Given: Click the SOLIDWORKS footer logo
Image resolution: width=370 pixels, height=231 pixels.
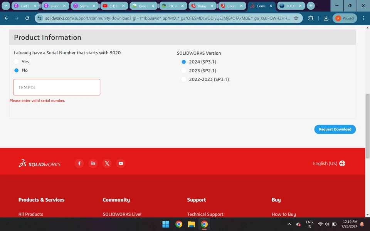Looking at the screenshot, I should click(40, 163).
